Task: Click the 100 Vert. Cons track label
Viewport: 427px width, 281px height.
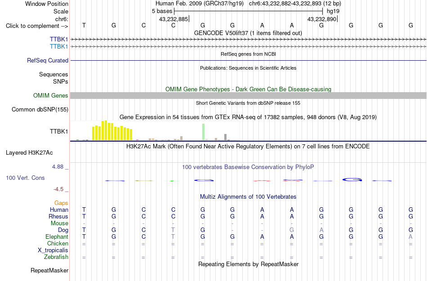Action: 25,178
